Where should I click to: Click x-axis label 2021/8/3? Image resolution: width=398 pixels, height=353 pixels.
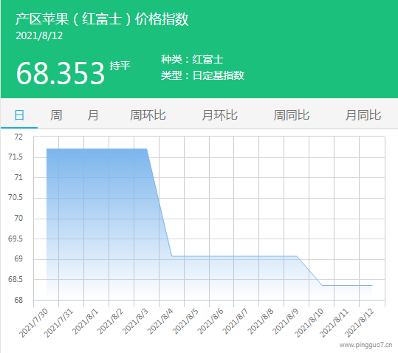tap(135, 321)
